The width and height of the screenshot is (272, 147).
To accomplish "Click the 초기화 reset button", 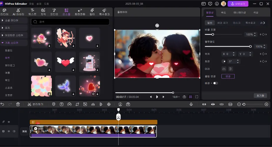I will (260, 96).
